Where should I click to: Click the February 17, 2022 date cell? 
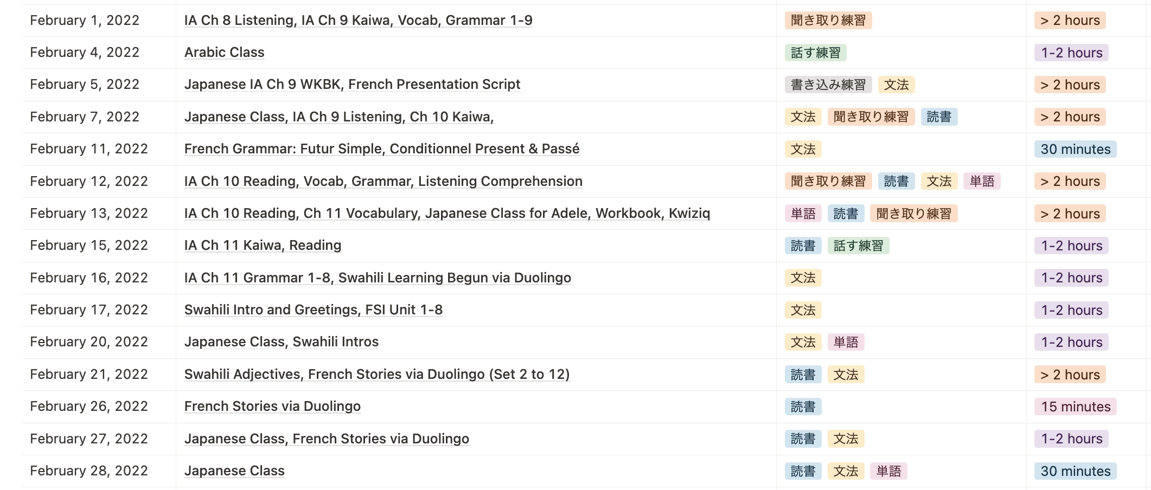point(89,310)
